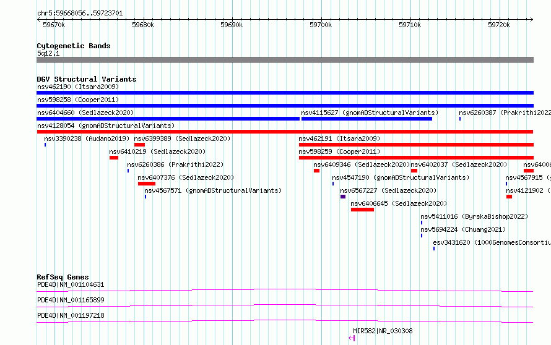Select nsv598259 (Cooper2011) variant label
The image size is (551, 345).
click(339, 151)
